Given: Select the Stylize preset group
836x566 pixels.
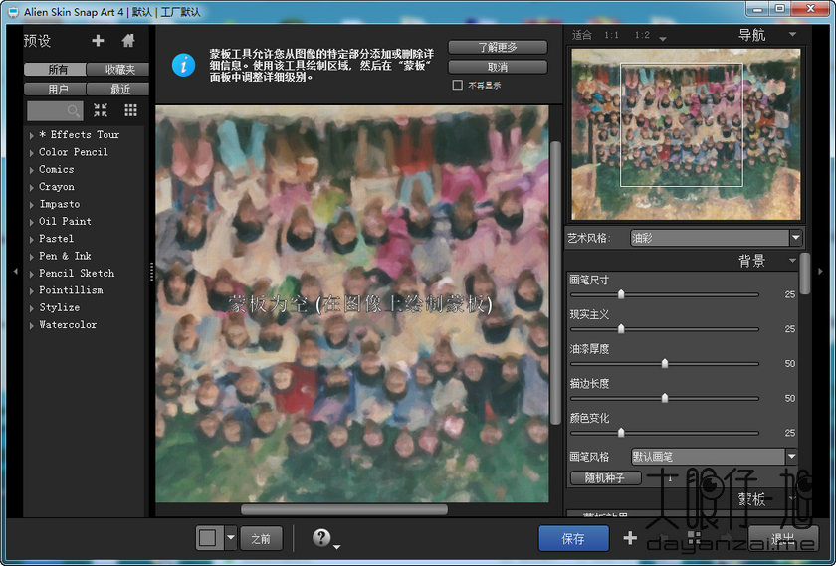Looking at the screenshot, I should pos(59,307).
